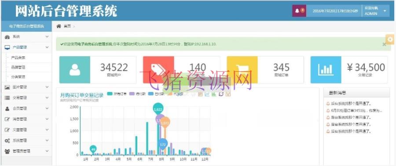Click the 系统 dashboard gauge icon
The height and width of the screenshot is (166, 396).
tap(7, 37)
